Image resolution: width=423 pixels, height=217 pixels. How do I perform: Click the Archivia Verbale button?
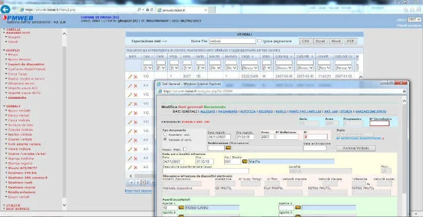(x=355, y=148)
